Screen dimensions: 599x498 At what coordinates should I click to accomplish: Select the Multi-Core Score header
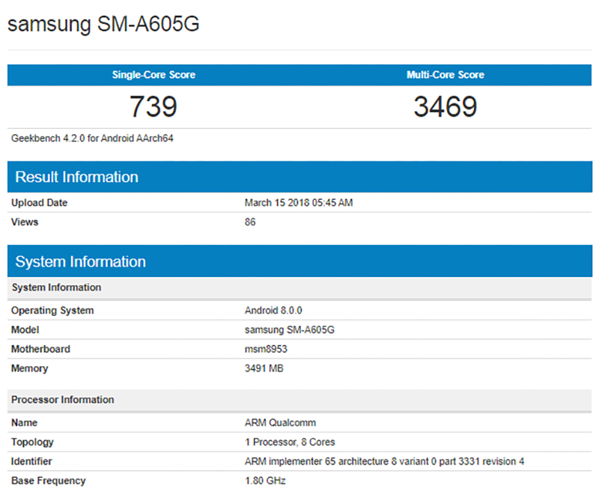tap(446, 75)
